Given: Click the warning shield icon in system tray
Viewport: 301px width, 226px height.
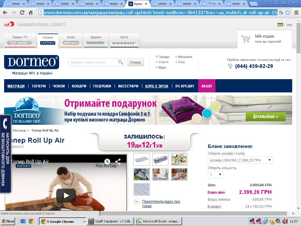Looking at the screenshot, I should (272, 222).
